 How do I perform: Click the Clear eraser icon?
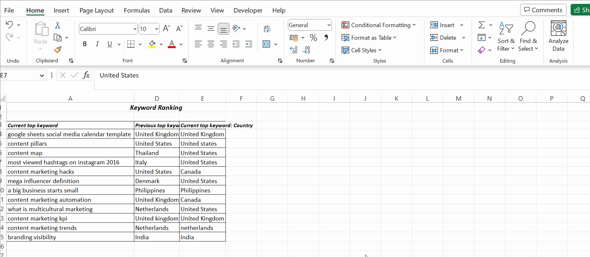tap(482, 50)
